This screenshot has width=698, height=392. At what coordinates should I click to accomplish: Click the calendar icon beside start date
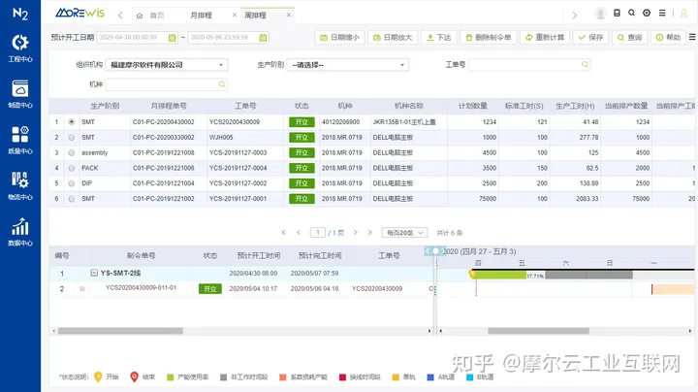173,37
